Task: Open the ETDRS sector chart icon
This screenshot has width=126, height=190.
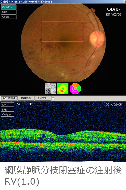Action: [x=75, y=89]
